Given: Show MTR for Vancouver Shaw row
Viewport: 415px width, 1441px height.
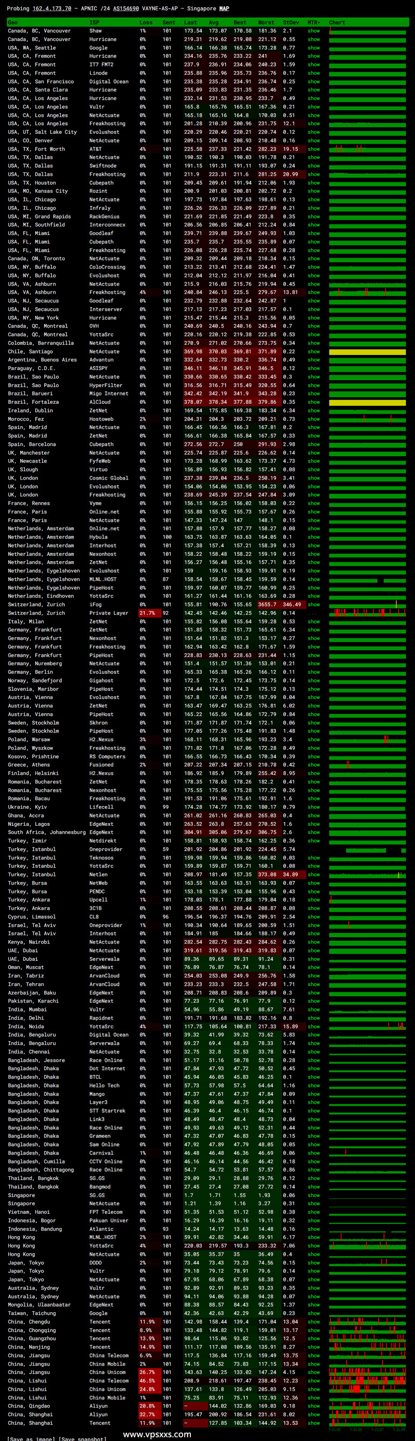Looking at the screenshot, I should coord(314,31).
